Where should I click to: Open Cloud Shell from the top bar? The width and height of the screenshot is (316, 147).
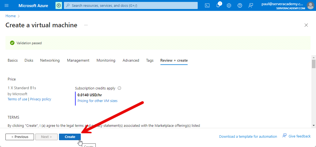click(207, 5)
